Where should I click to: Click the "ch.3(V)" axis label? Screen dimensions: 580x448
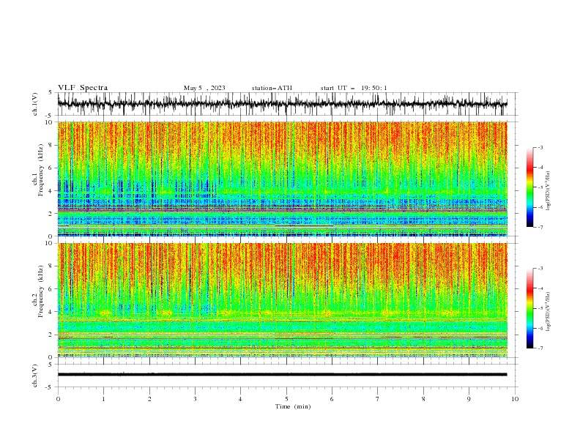(34, 376)
